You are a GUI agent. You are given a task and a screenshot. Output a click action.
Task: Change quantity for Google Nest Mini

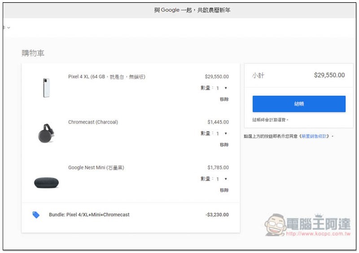[221, 179]
